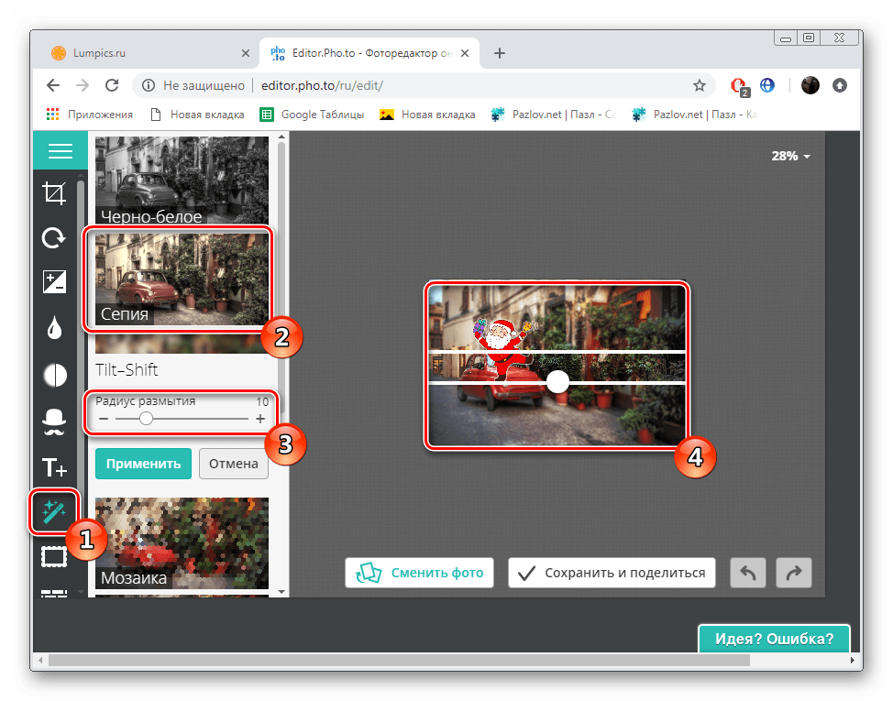Image resolution: width=893 pixels, height=701 pixels.
Task: Open Приложения bookmarks shortcut
Action: coord(90,115)
